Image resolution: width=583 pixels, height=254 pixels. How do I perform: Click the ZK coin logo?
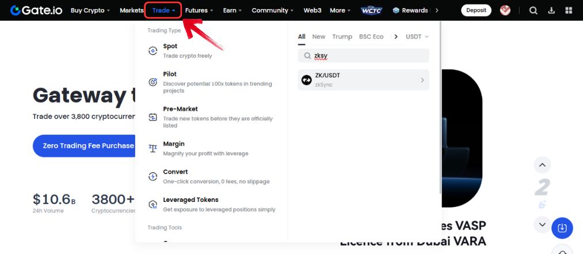click(x=306, y=80)
